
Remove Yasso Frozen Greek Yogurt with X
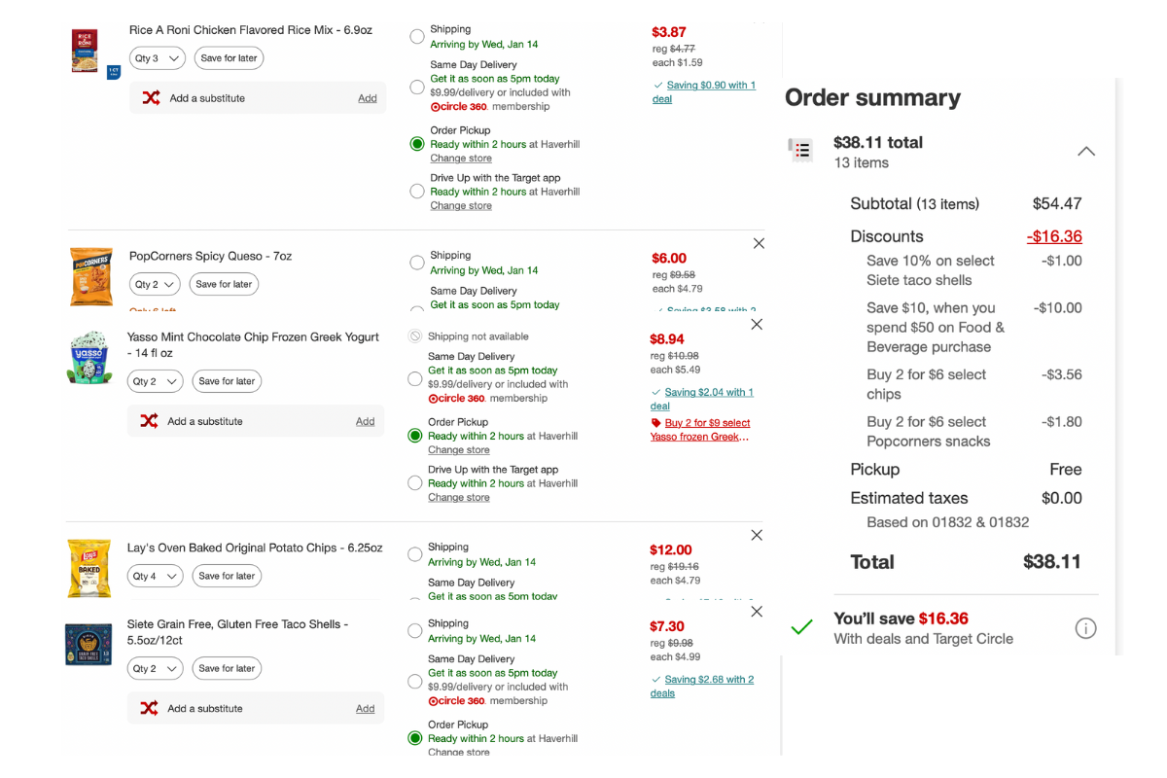pyautogui.click(x=757, y=324)
